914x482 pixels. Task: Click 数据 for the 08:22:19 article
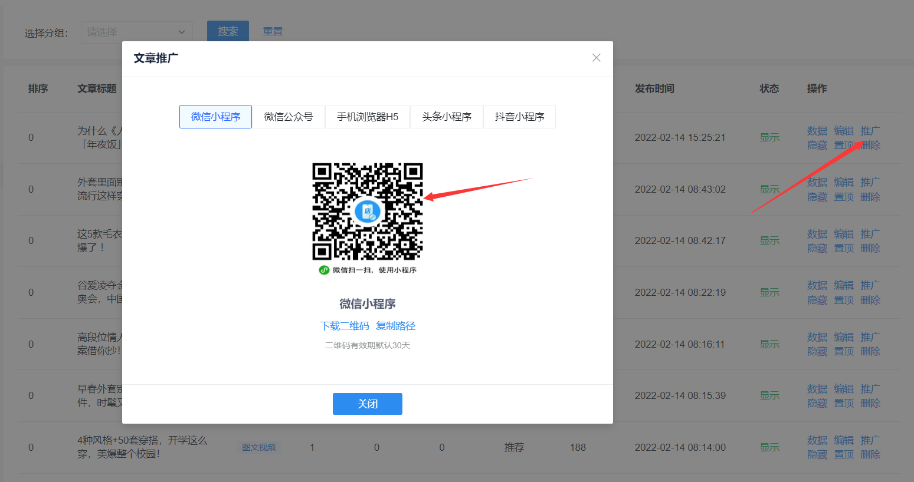tap(817, 285)
